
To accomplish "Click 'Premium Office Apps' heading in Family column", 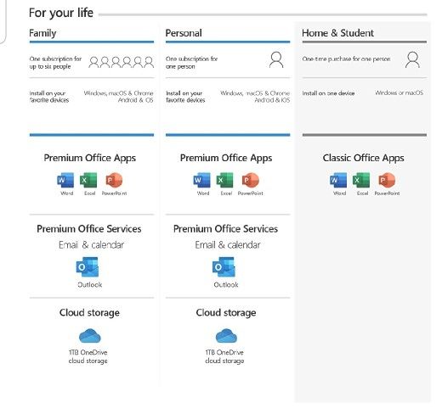I will tap(90, 158).
